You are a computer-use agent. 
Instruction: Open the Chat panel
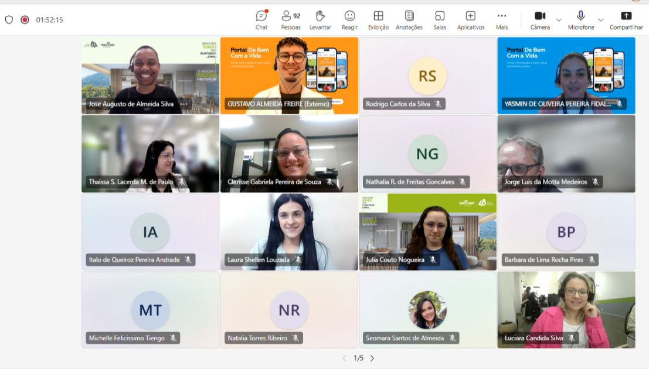tap(261, 20)
